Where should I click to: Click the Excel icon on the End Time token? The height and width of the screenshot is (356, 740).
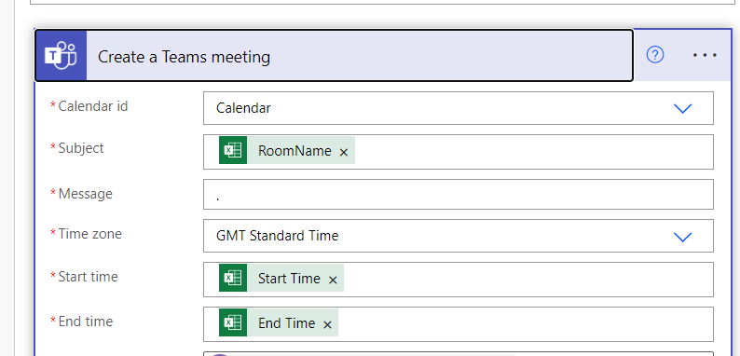pos(233,322)
